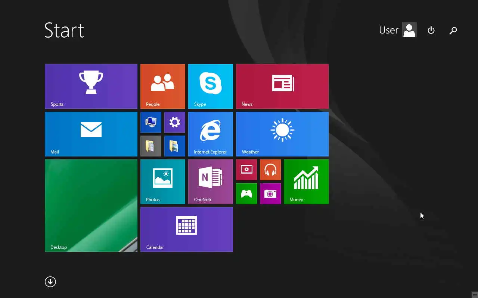478x298 pixels.
Task: Open the orange Music headphones tile
Action: point(270,170)
